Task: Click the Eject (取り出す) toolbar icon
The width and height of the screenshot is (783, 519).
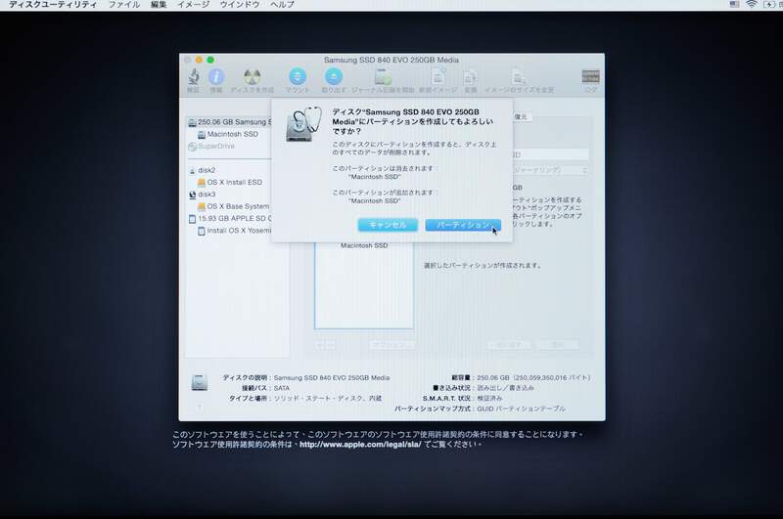Action: [334, 77]
